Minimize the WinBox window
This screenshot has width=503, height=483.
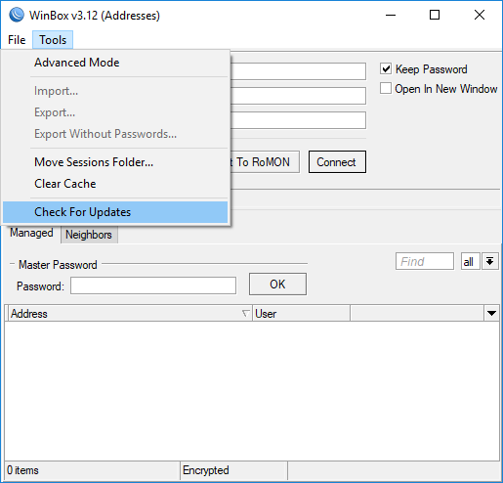pos(391,15)
